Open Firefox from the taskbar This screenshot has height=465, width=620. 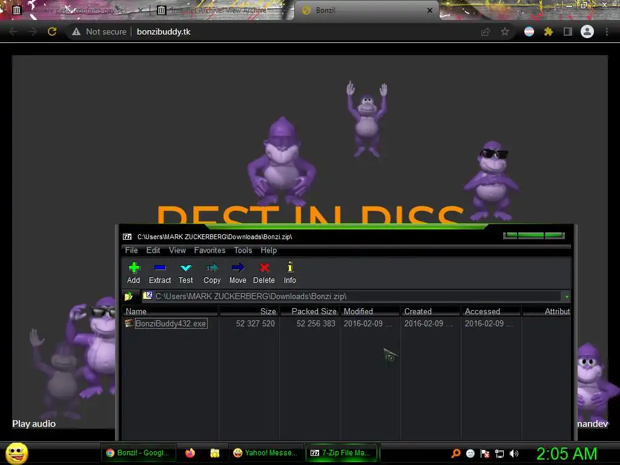pos(190,453)
